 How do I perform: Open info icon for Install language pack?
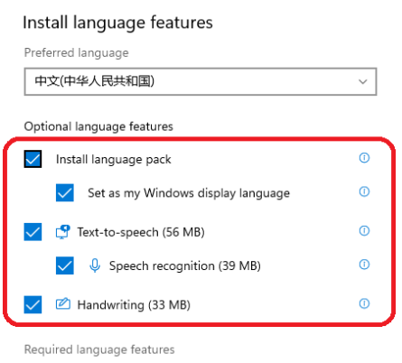pyautogui.click(x=364, y=157)
